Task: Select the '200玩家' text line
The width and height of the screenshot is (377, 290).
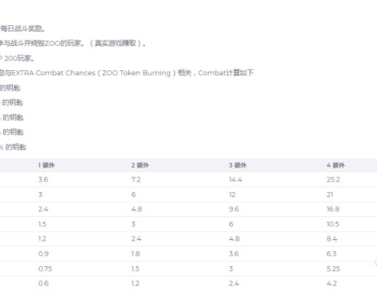Action: tap(17, 59)
